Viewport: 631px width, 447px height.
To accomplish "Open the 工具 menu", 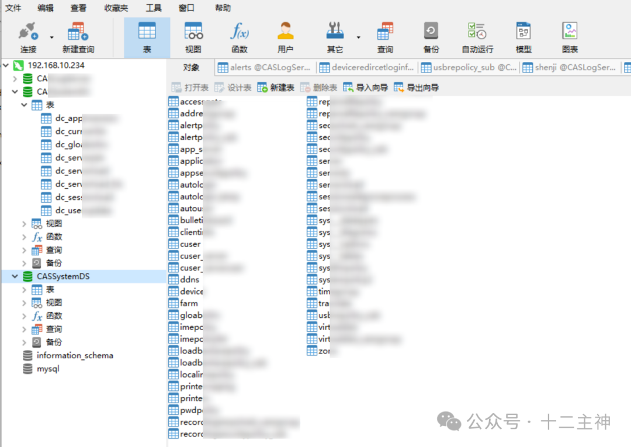I will point(153,8).
